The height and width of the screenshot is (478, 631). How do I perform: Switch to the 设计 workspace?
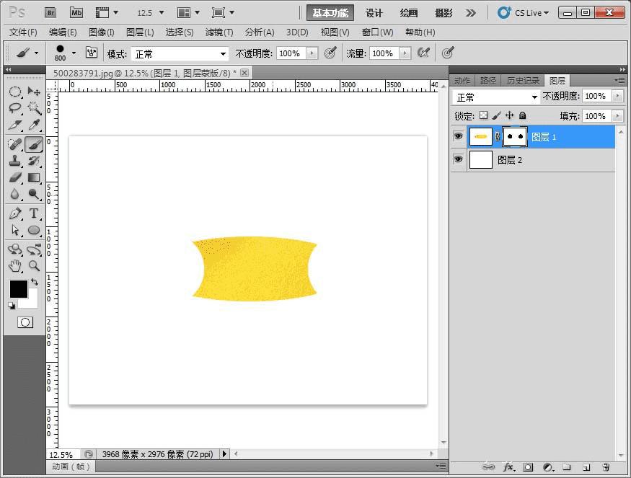tap(374, 13)
